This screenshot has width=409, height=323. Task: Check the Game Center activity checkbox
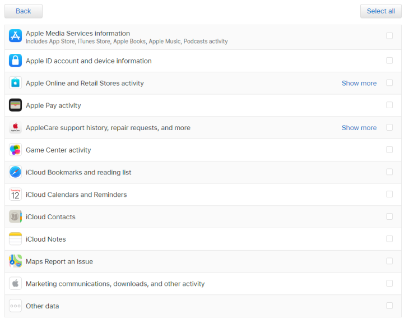(389, 150)
